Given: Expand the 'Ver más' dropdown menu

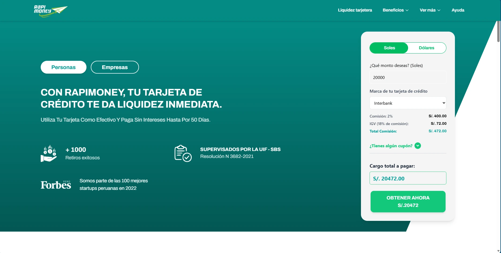Looking at the screenshot, I should (x=430, y=10).
